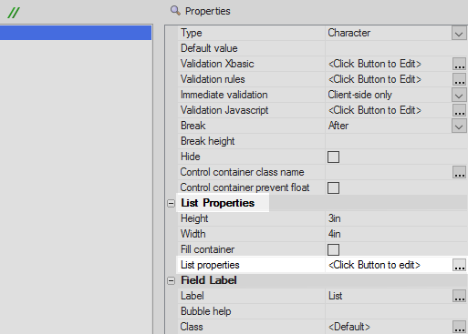Click the Label property name

[192, 296]
